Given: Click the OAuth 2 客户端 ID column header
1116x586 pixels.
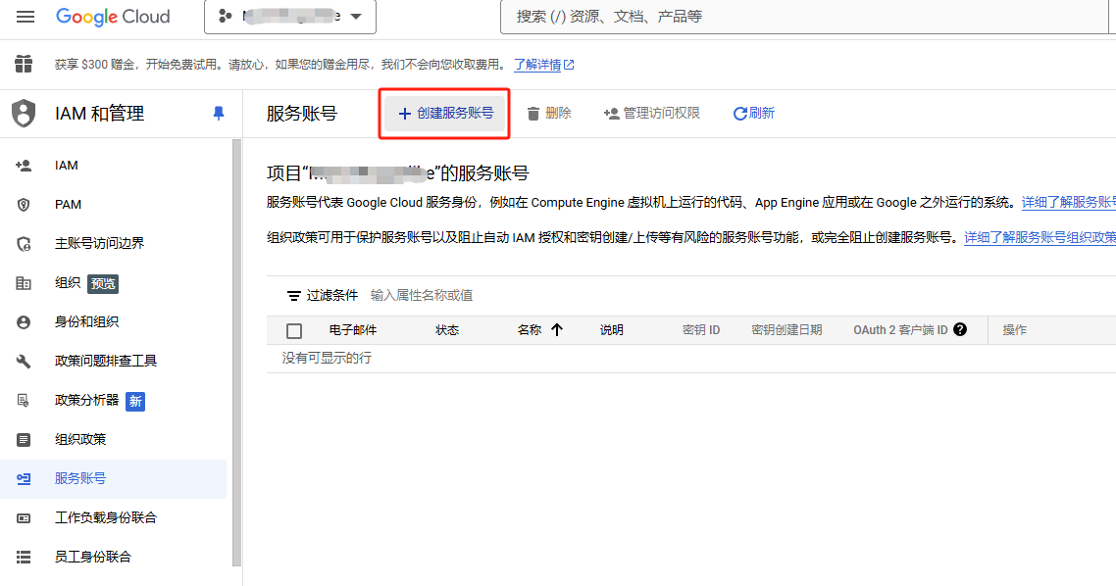Looking at the screenshot, I should (900, 330).
